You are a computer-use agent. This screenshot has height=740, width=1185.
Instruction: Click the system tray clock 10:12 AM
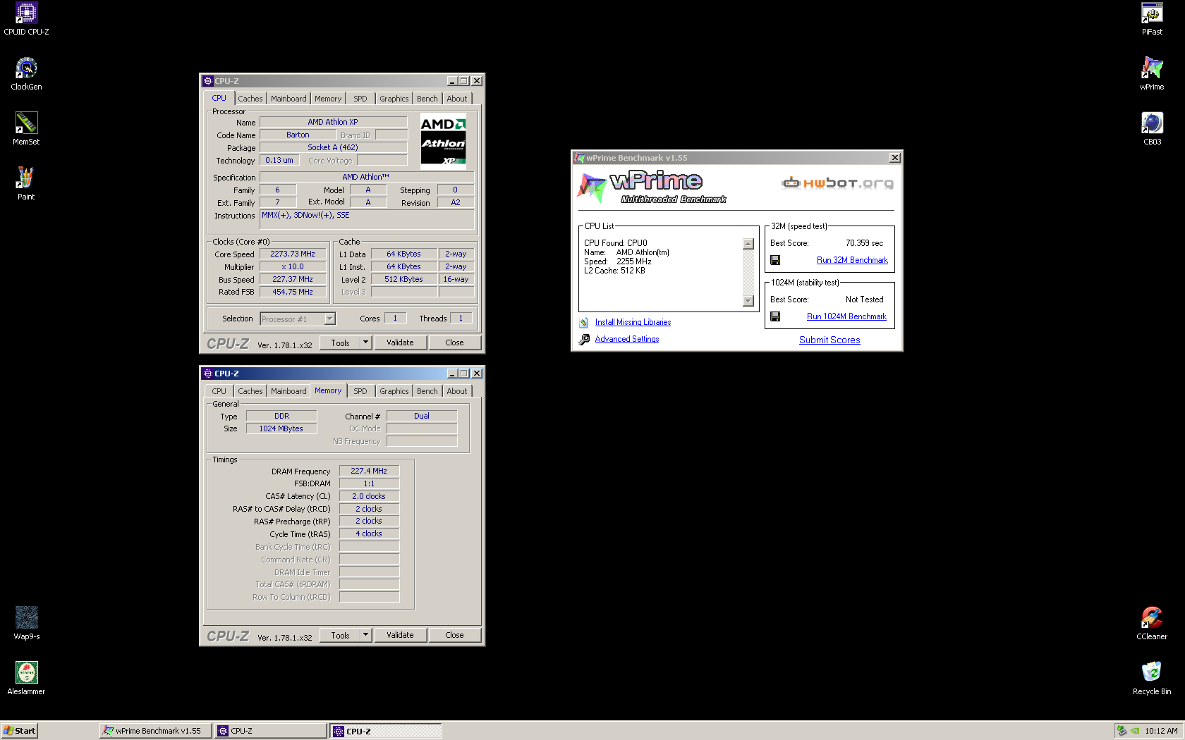point(1161,731)
